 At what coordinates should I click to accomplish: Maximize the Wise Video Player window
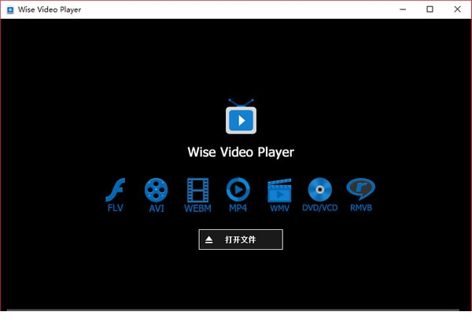pyautogui.click(x=430, y=9)
